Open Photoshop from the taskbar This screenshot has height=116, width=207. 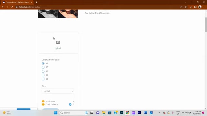pyautogui.click(x=122, y=113)
